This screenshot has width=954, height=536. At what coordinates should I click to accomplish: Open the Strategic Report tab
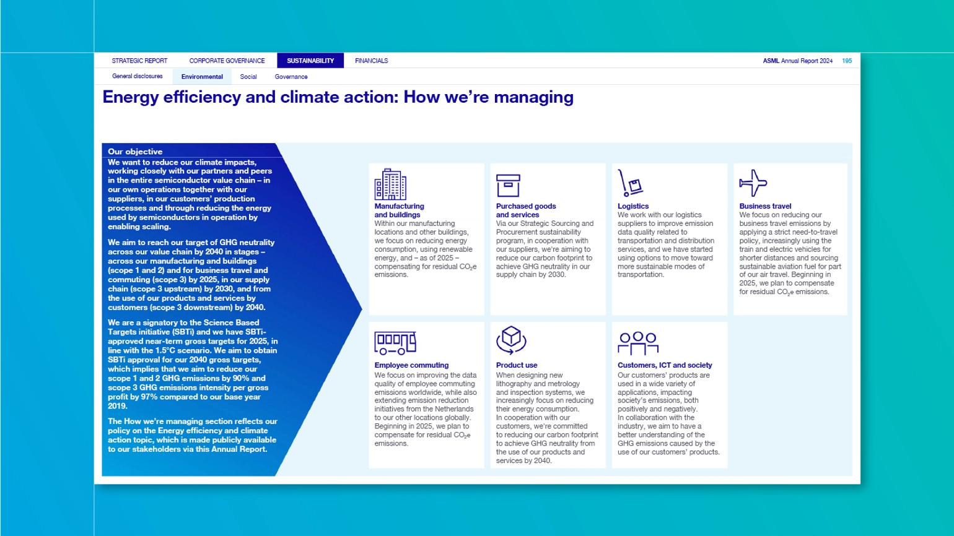139,61
